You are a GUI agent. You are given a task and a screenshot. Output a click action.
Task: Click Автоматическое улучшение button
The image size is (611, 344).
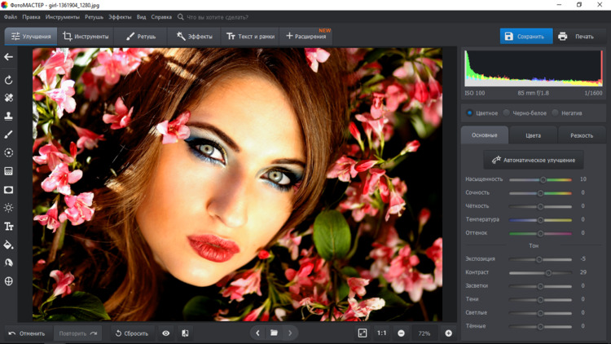coord(534,160)
